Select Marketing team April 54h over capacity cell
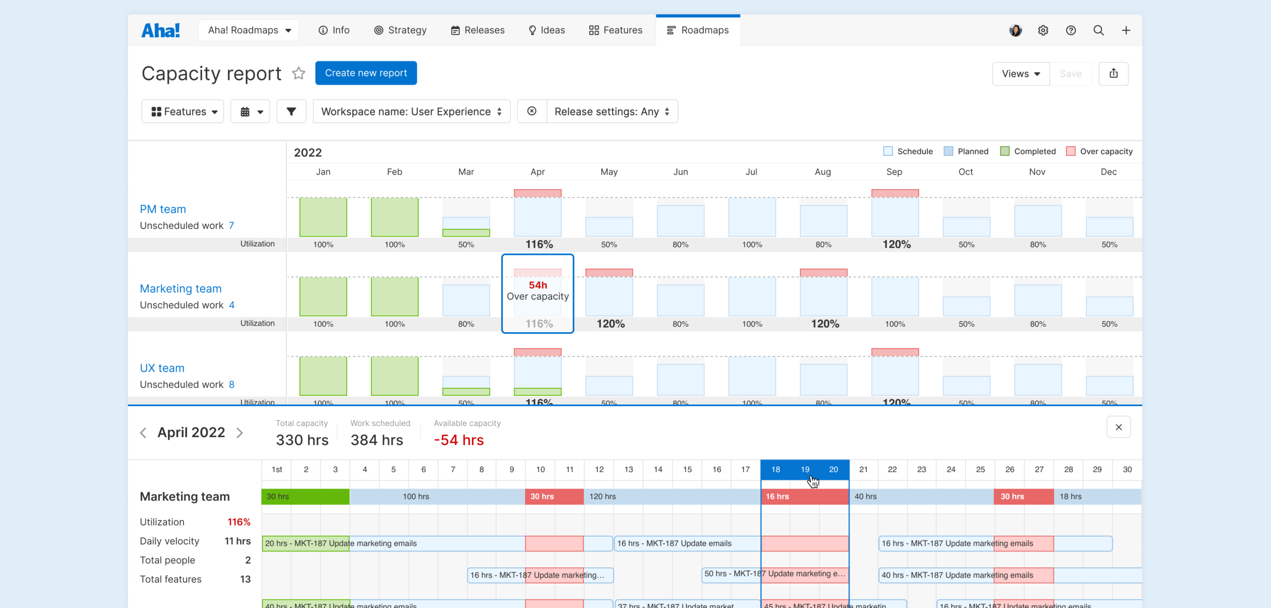This screenshot has width=1271, height=608. click(538, 294)
